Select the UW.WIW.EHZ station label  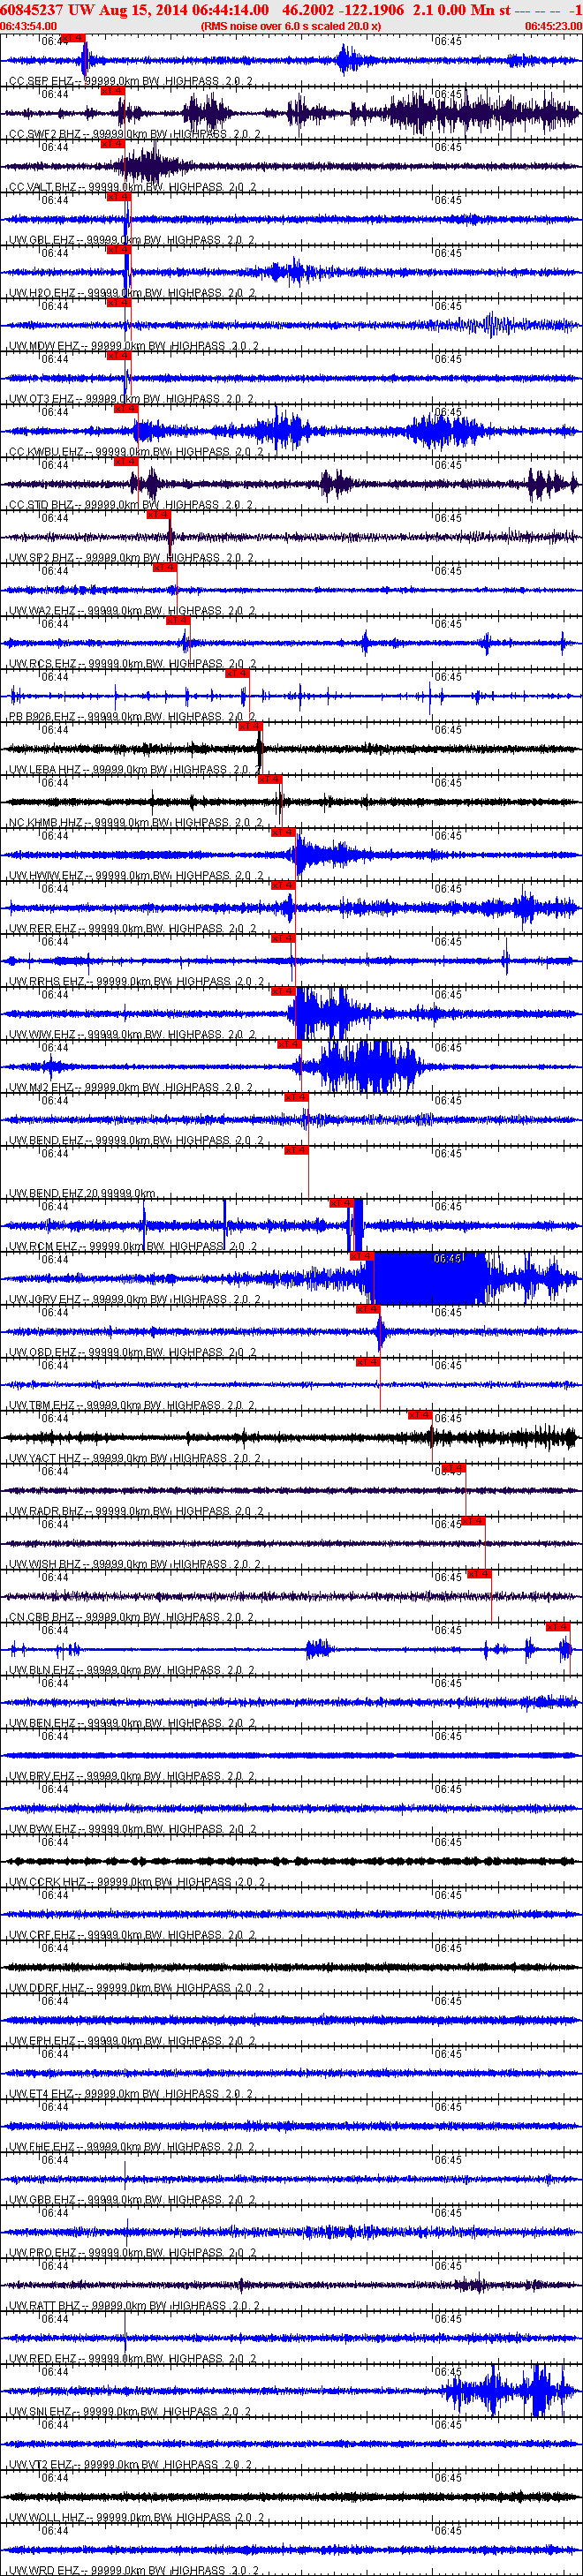[131, 1035]
